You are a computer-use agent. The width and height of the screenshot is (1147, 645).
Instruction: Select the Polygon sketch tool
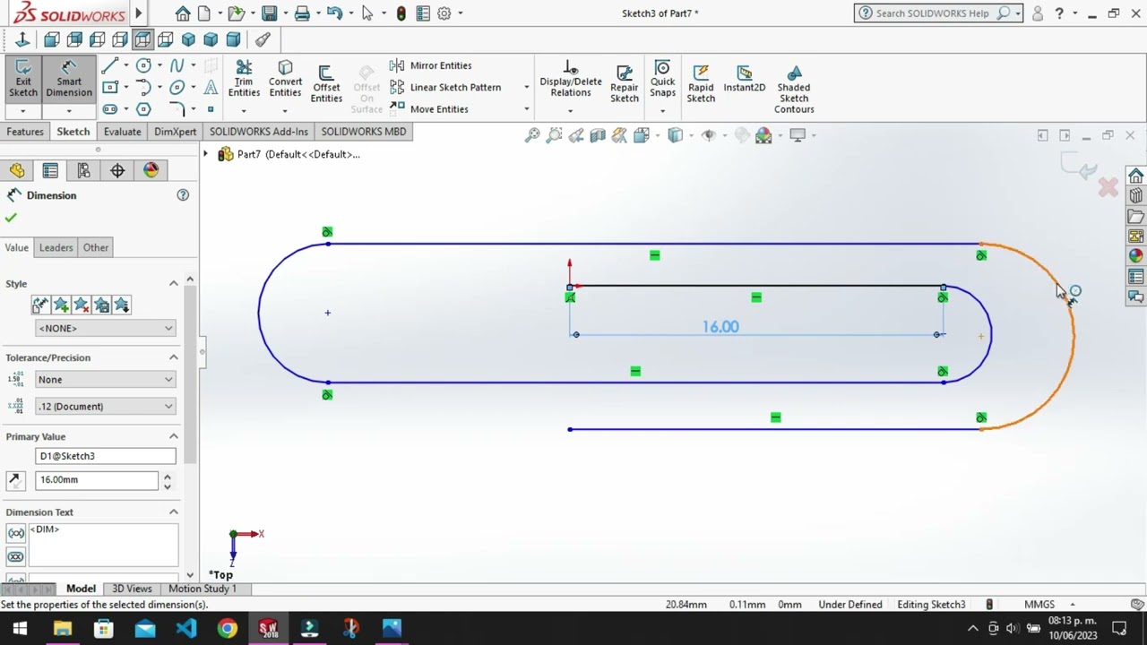pyautogui.click(x=143, y=109)
